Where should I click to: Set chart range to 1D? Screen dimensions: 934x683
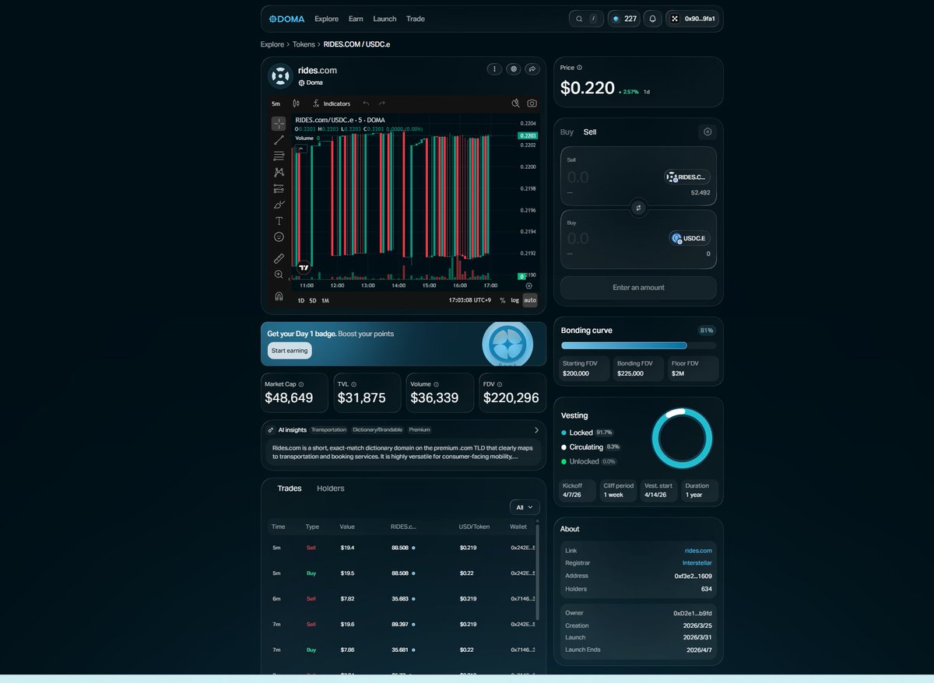[x=301, y=300]
